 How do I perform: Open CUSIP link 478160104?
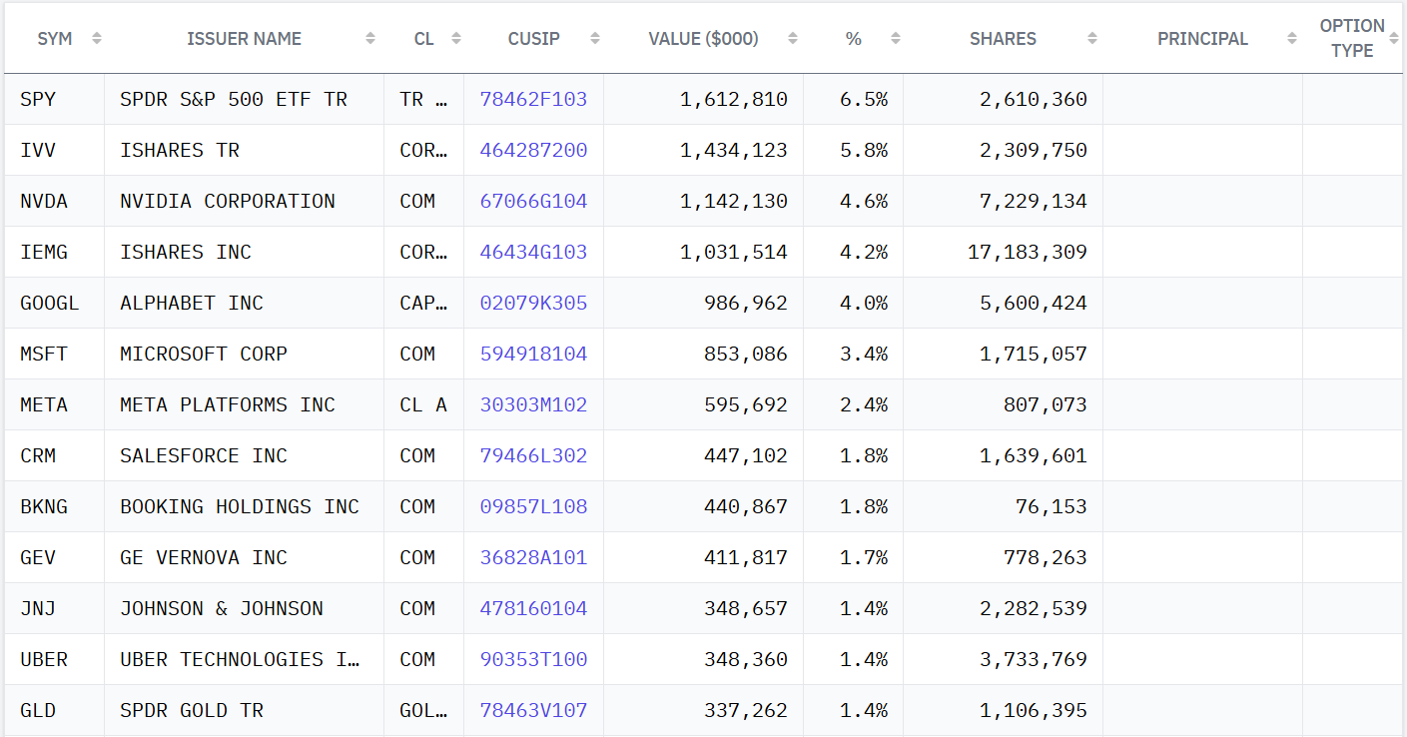(x=533, y=608)
